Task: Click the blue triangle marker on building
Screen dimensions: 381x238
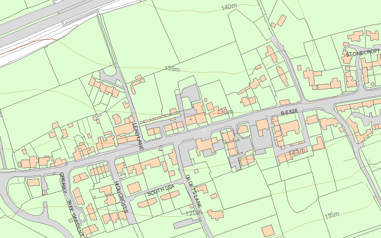Action: 190,119
